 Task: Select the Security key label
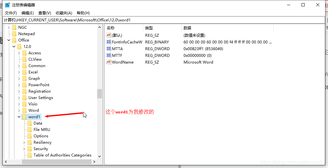coord(41,149)
